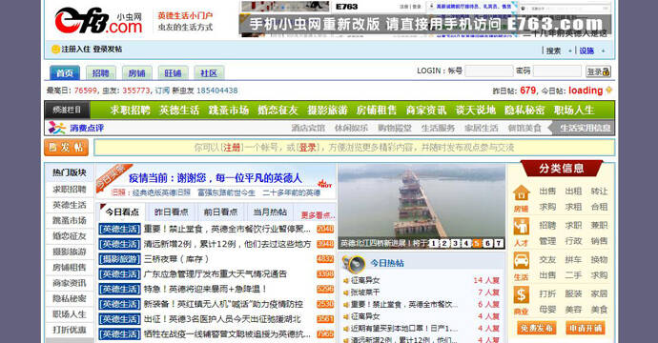This screenshot has width=658, height=343.
Task: Open 隐私秘密 in the green nav bar
Action: coord(524,110)
